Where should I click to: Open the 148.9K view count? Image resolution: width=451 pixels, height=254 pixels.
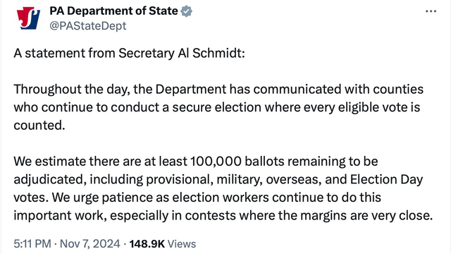click(147, 243)
